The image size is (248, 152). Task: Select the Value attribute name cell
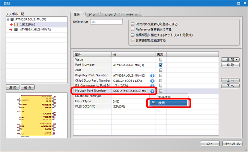coord(92,60)
